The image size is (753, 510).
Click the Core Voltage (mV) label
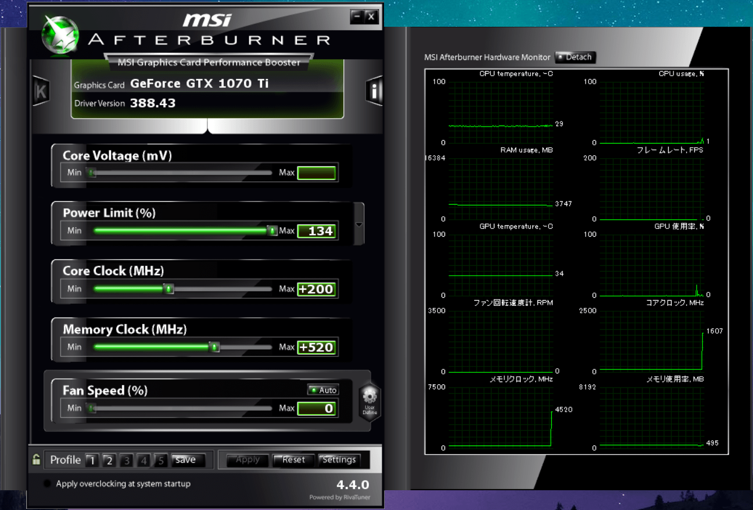point(117,156)
